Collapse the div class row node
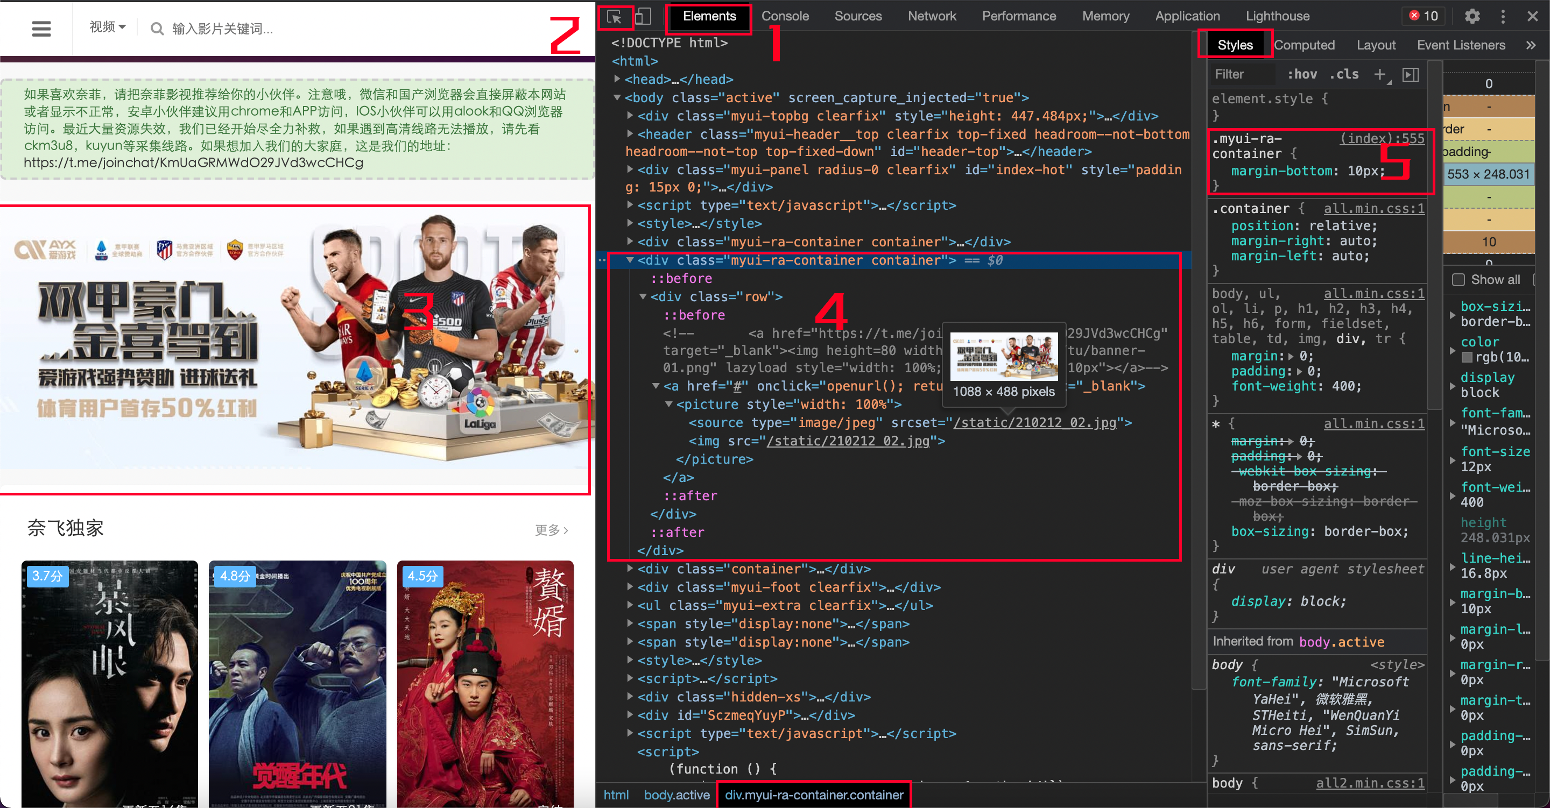Screen dimensions: 1550x808 (643, 296)
